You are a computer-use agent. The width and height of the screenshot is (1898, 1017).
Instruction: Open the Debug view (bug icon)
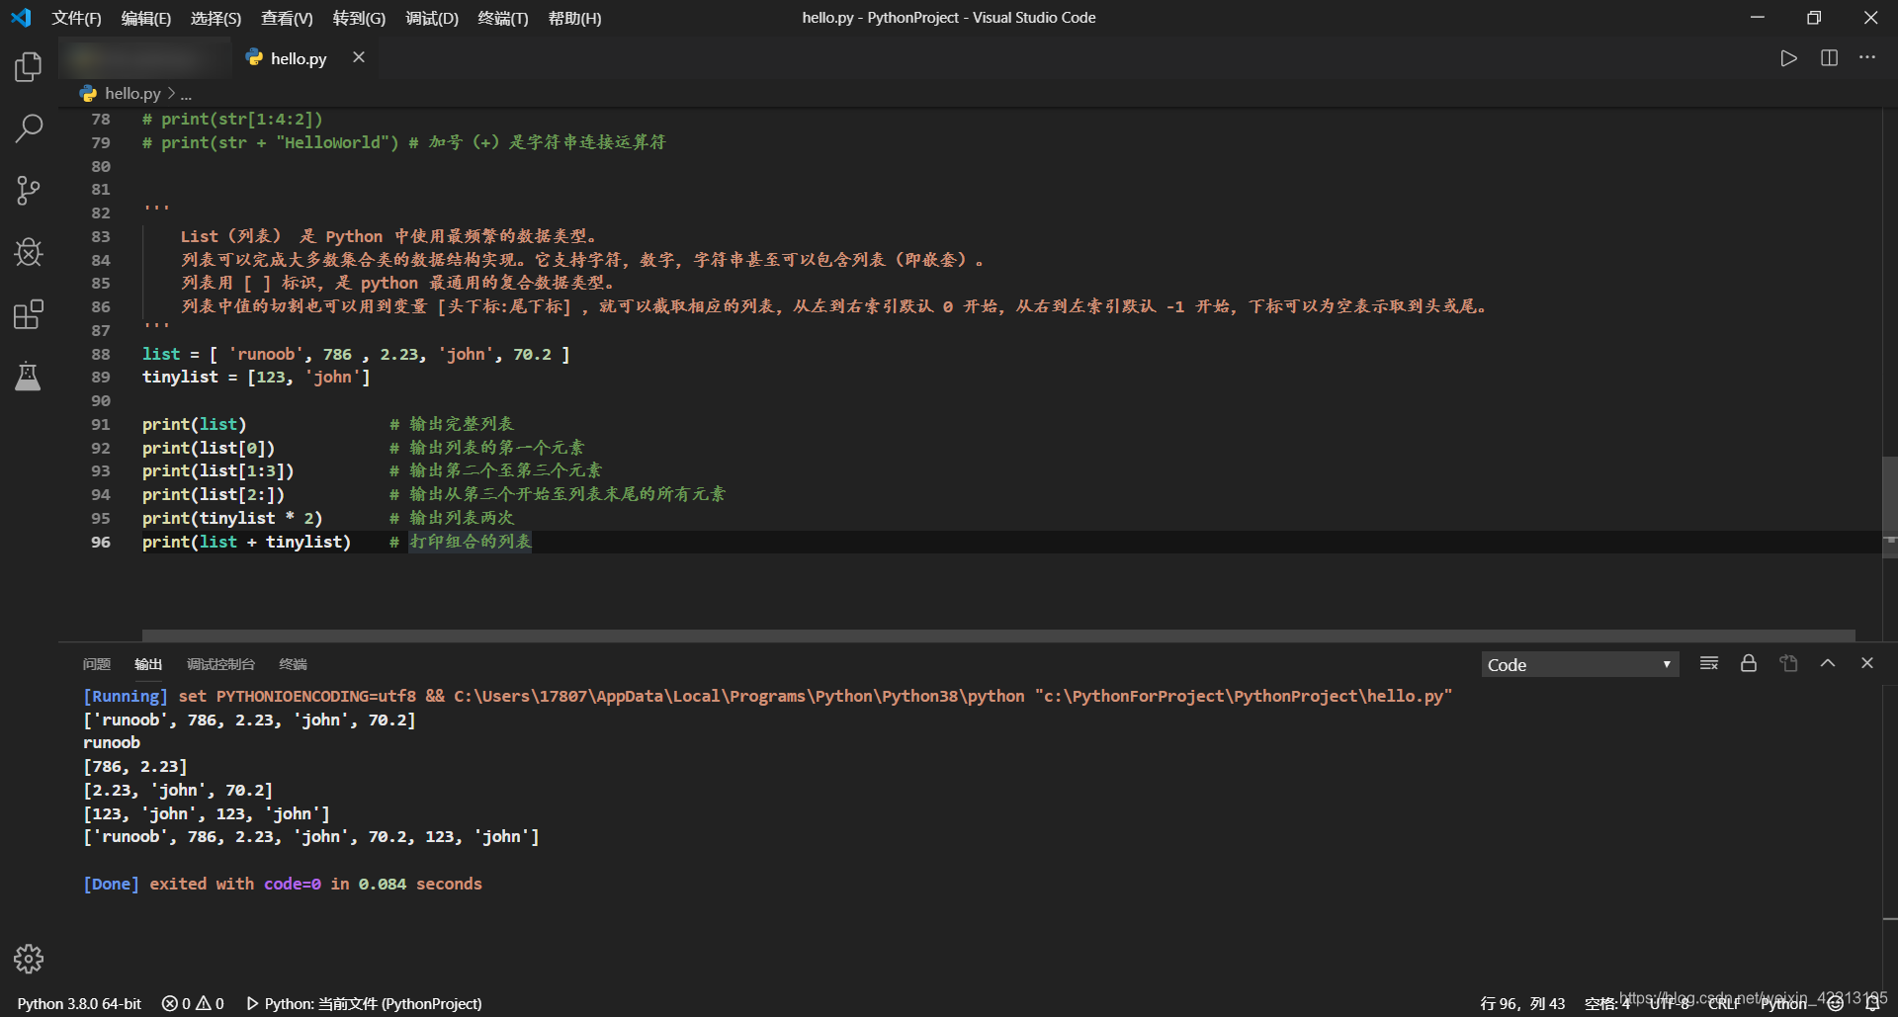[x=29, y=252]
